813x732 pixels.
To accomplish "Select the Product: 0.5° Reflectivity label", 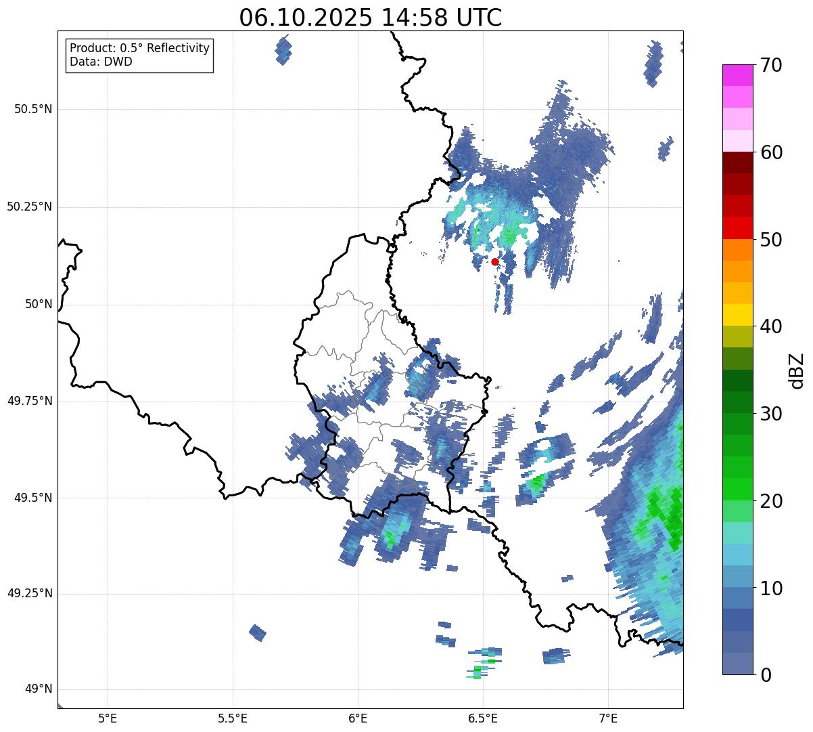I will [140, 49].
